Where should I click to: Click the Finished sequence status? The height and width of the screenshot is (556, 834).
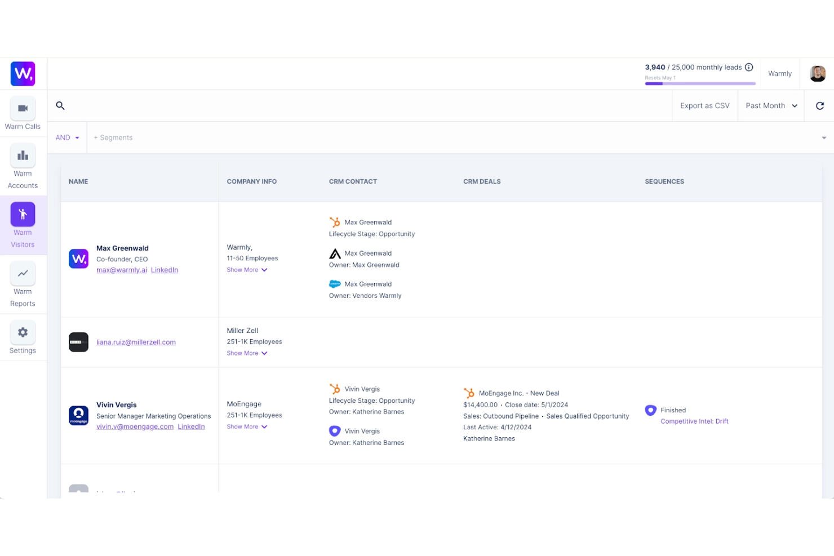tap(673, 410)
